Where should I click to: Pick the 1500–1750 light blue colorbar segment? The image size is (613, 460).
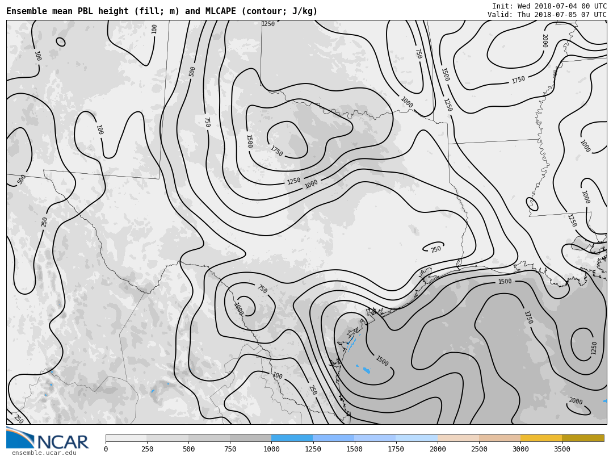tap(375, 438)
